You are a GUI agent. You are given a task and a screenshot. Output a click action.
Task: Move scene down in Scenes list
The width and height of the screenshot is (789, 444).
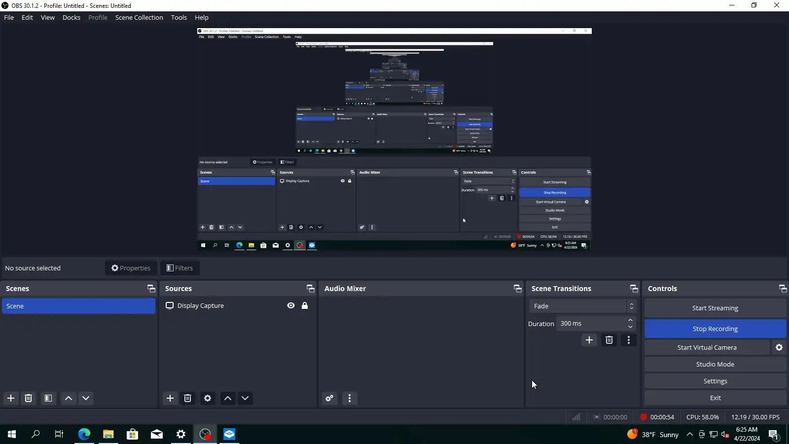[86, 398]
